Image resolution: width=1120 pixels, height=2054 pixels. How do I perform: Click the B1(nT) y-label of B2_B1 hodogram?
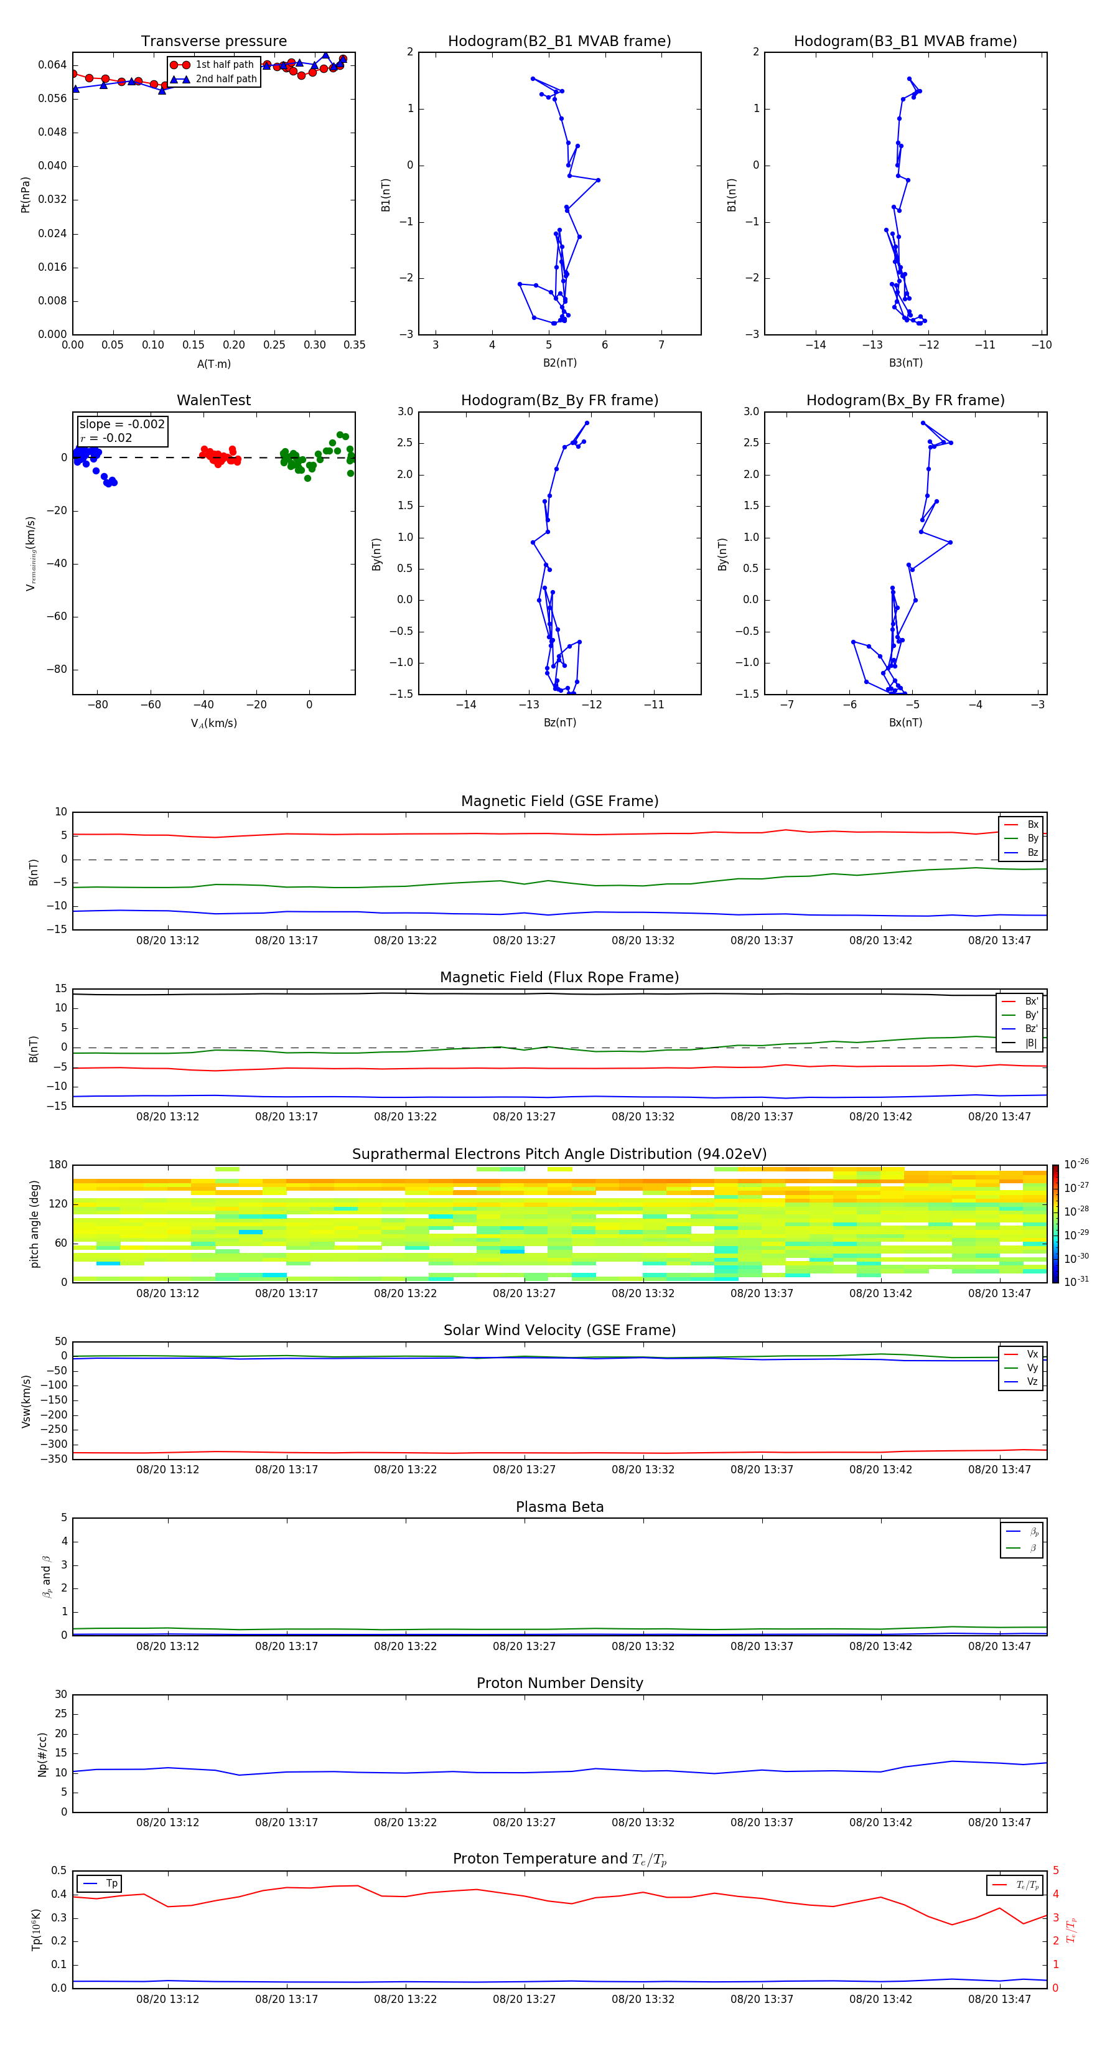pyautogui.click(x=385, y=194)
